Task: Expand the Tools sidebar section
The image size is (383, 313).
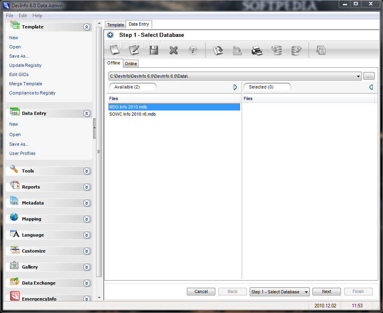Action: pos(87,171)
